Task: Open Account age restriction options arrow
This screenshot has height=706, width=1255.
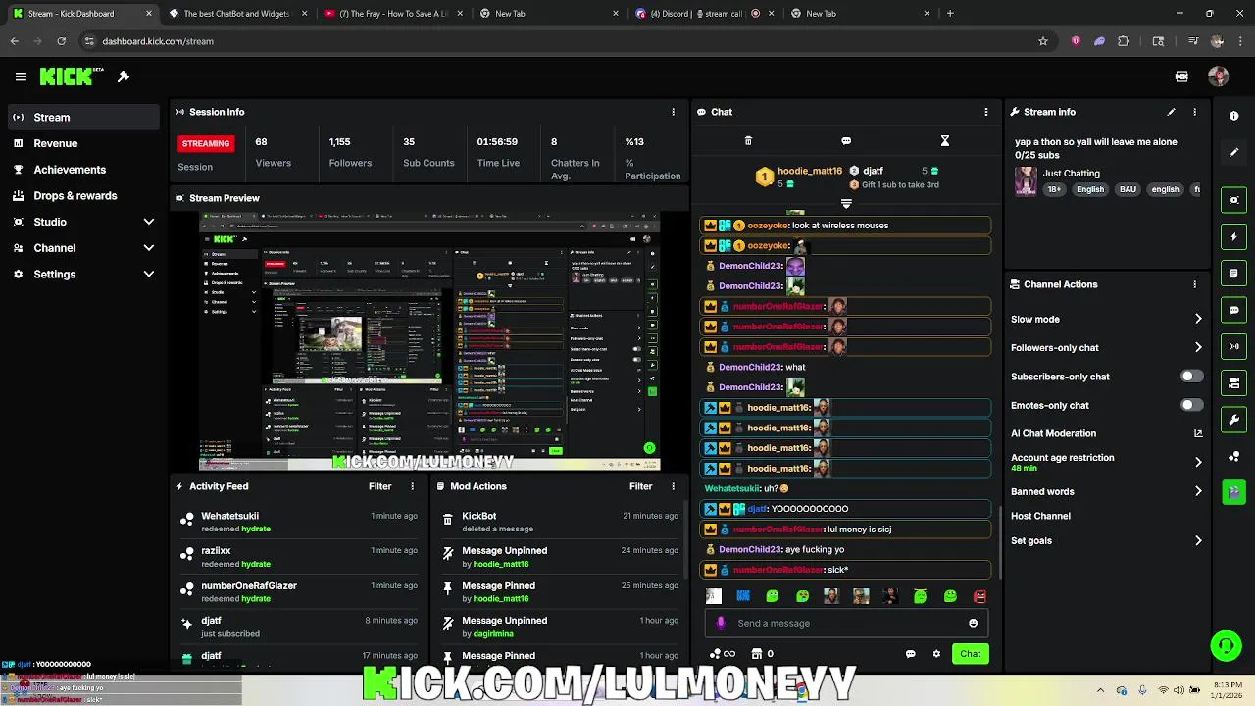Action: point(1198,462)
